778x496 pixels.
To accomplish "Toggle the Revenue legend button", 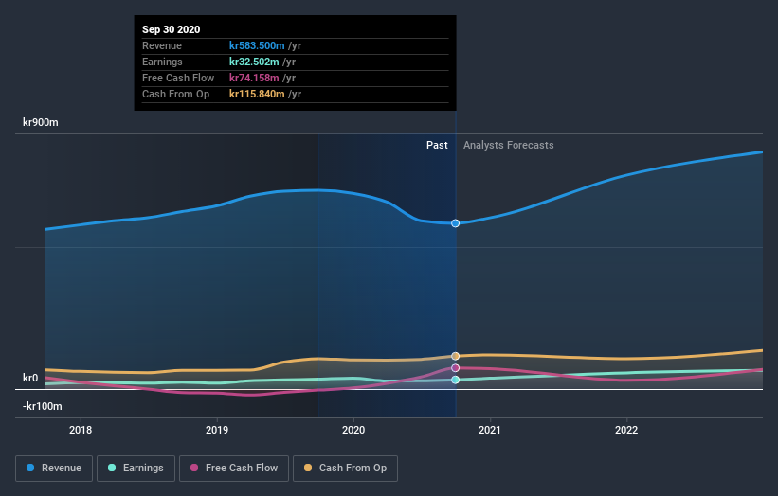I will (x=54, y=469).
